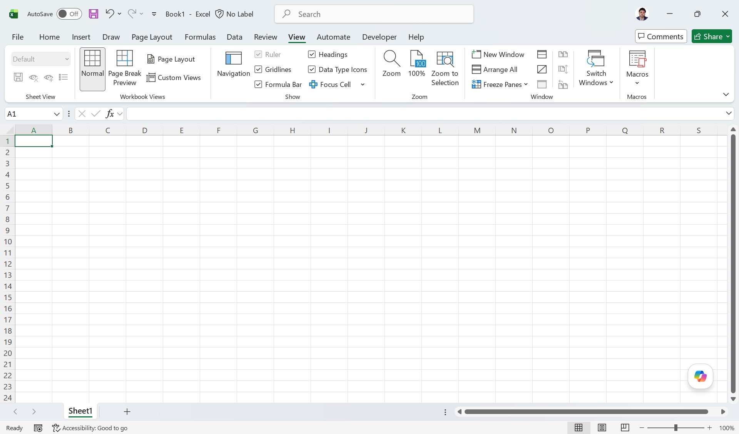Click Page Layout icon in status bar
739x434 pixels.
click(602, 427)
